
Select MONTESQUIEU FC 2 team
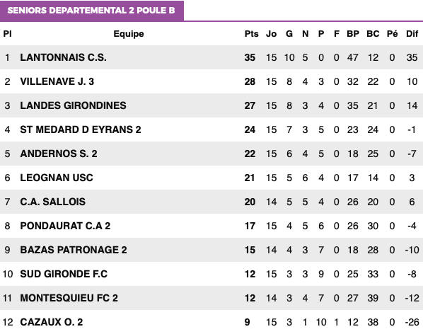click(x=69, y=298)
